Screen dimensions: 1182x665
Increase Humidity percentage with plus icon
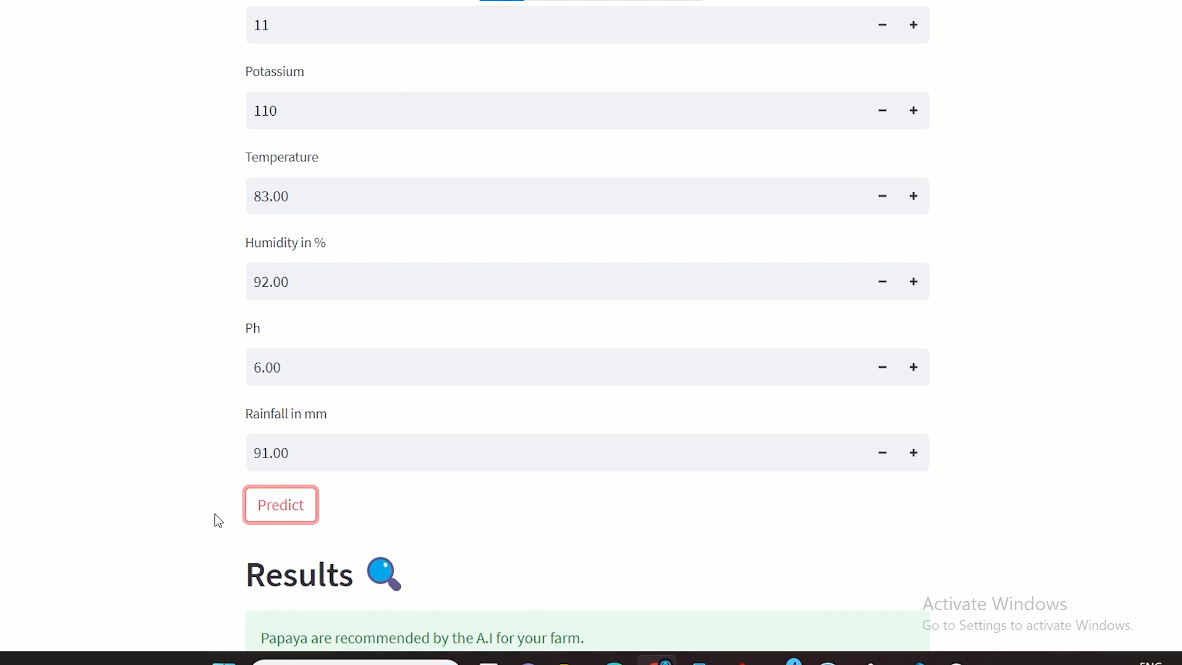tap(914, 282)
